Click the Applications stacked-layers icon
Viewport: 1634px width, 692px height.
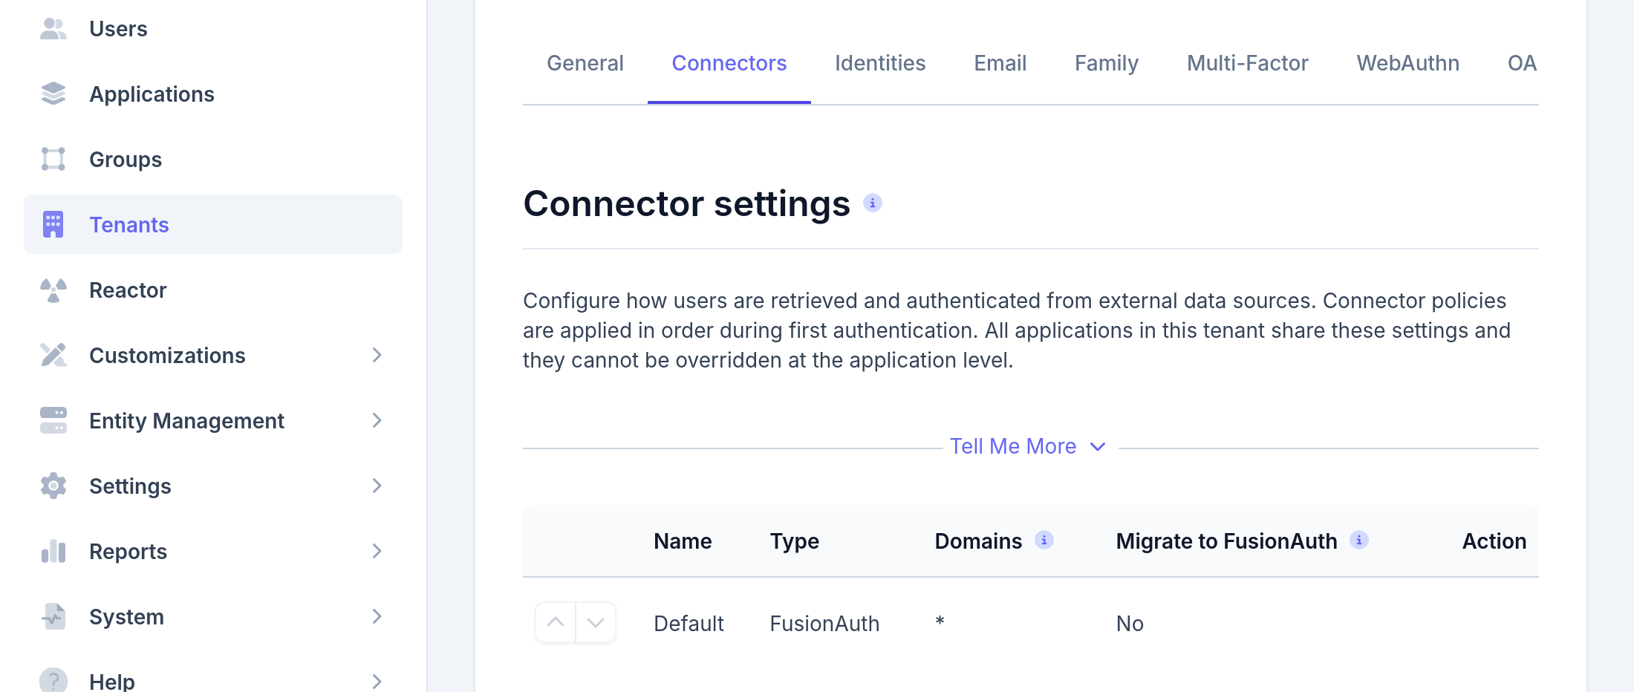[53, 94]
